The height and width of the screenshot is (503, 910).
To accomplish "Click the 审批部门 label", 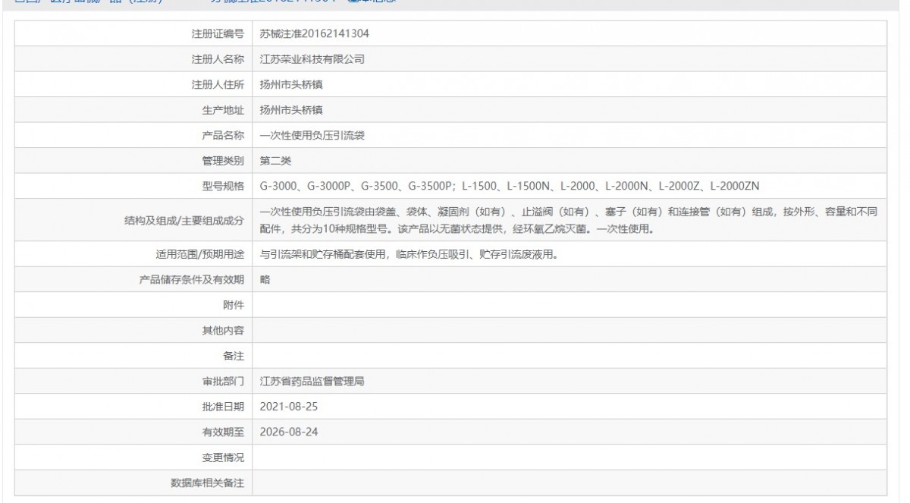I will [x=223, y=381].
